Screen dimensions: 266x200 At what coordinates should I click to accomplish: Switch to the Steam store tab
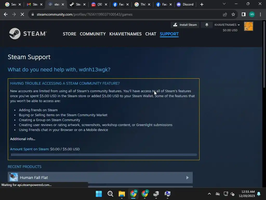[x=78, y=5]
